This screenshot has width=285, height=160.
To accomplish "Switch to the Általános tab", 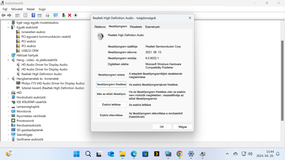I will click(100, 27).
